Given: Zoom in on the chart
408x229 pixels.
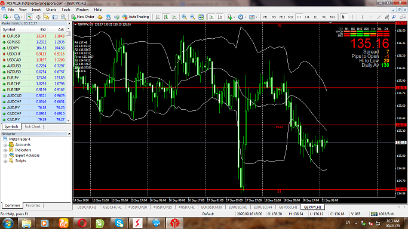Looking at the screenshot, I should point(184,17).
